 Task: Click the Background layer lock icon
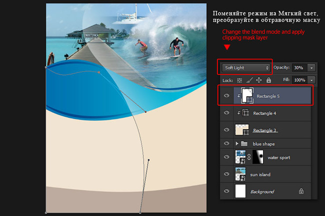pos(301,191)
